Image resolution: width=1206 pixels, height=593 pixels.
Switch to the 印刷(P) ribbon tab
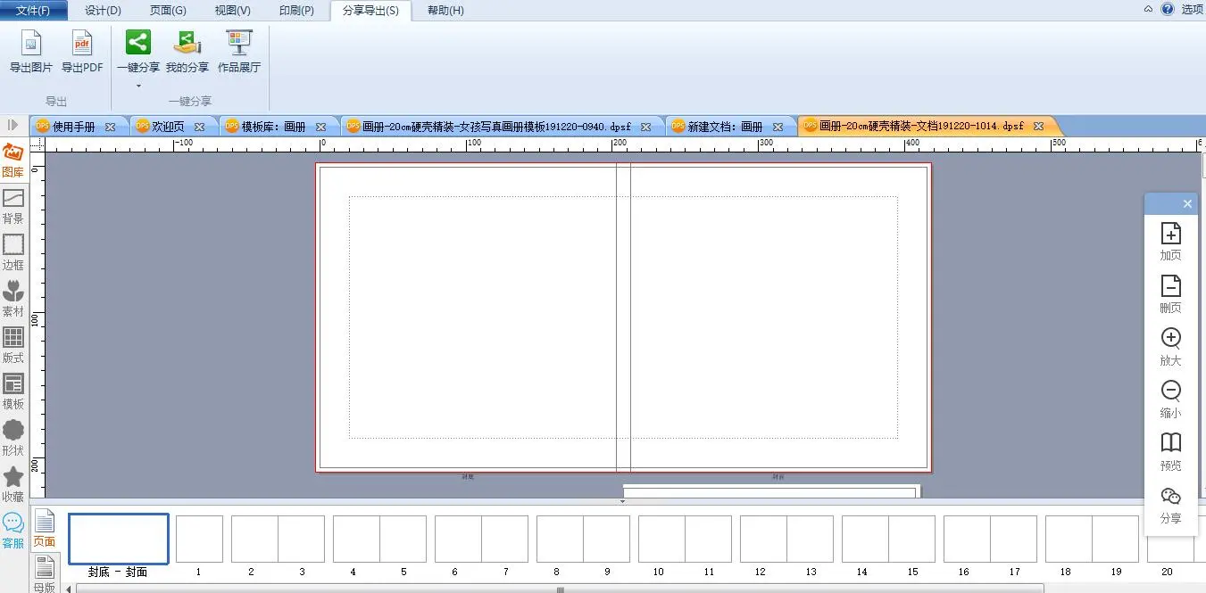[296, 11]
